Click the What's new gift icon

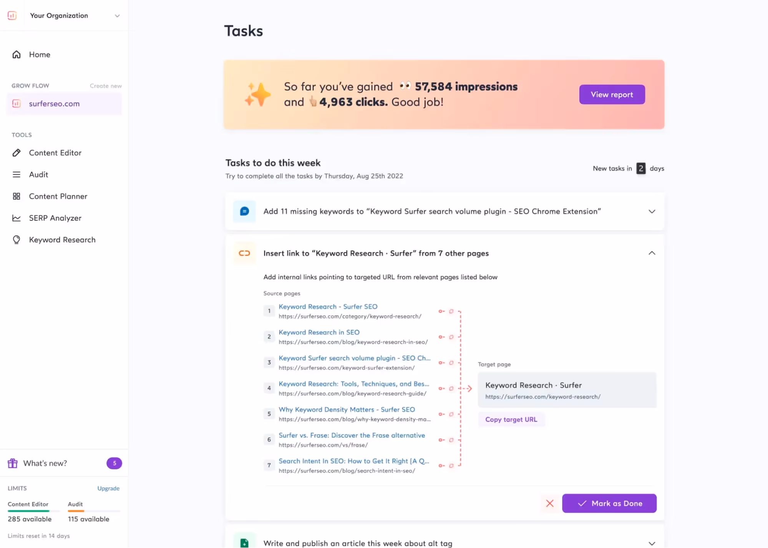coord(13,463)
